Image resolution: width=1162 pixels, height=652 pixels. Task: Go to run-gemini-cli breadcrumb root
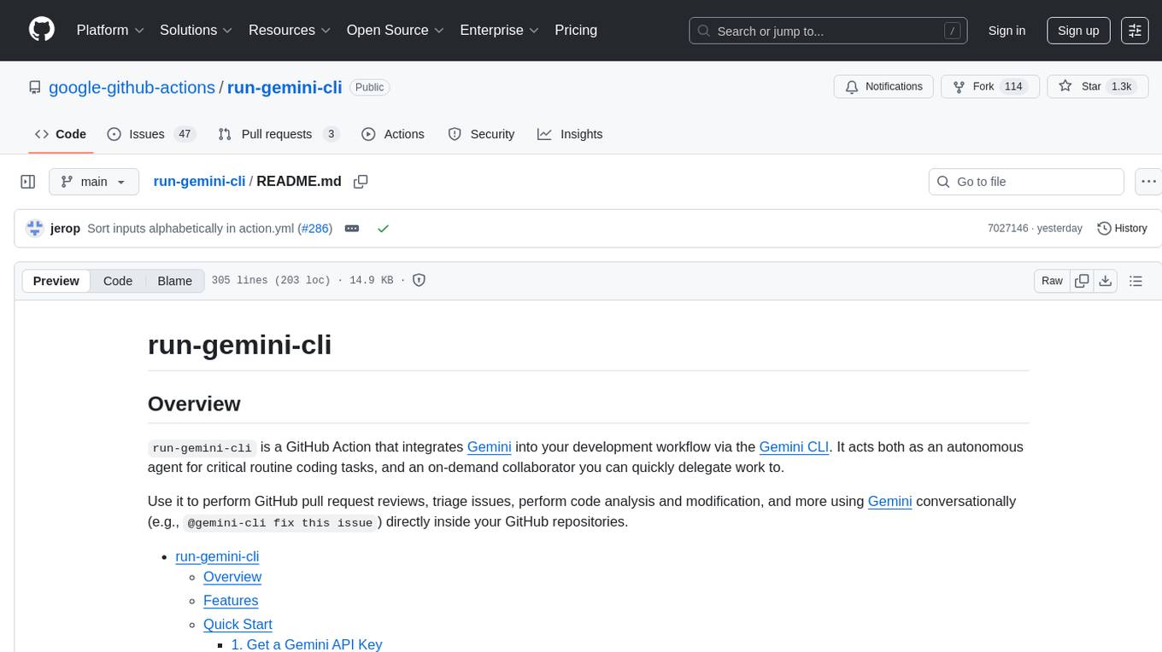(199, 181)
